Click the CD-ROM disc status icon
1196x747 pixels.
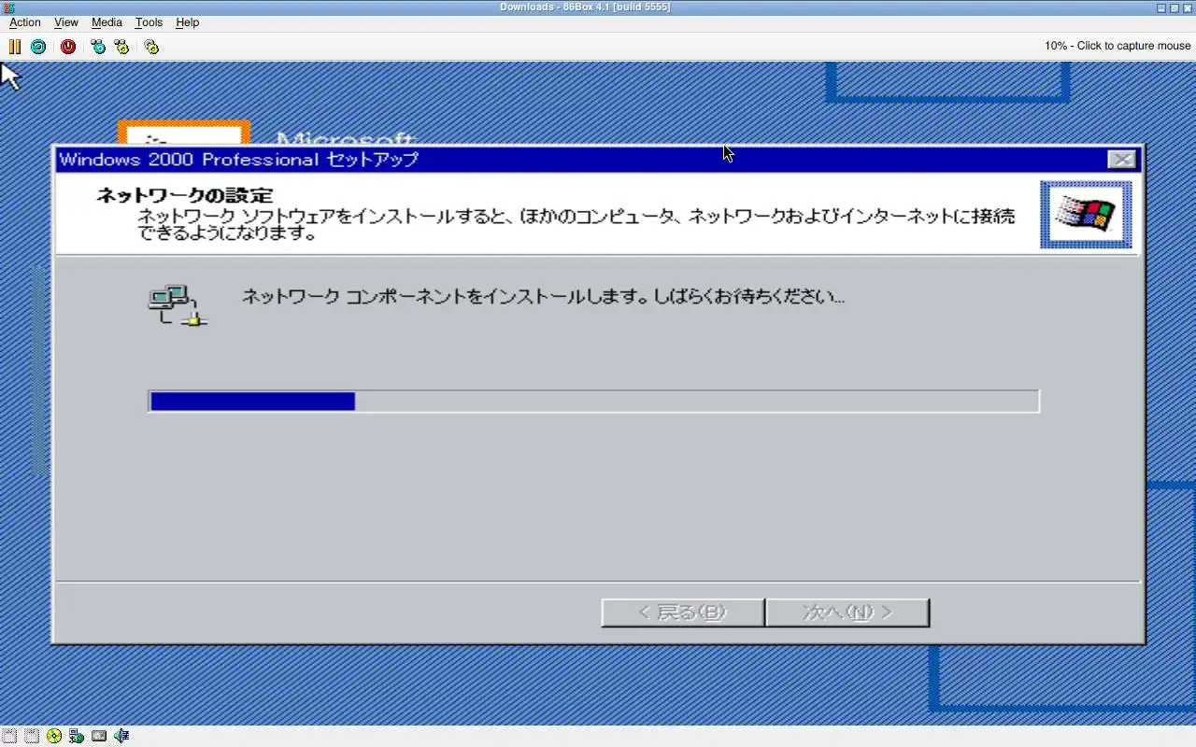(54, 736)
